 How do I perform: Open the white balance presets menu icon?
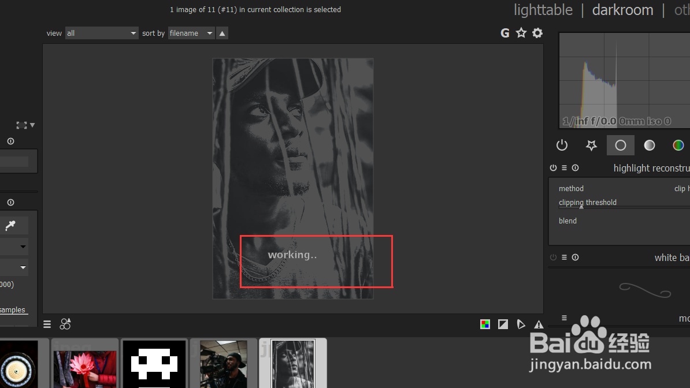coord(564,258)
